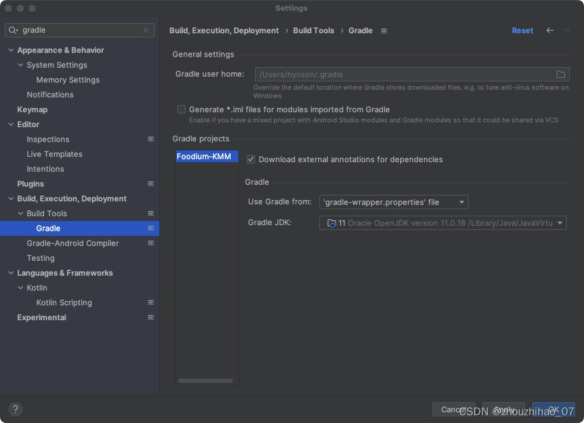
Task: Open Testing settings page
Action: [40, 258]
